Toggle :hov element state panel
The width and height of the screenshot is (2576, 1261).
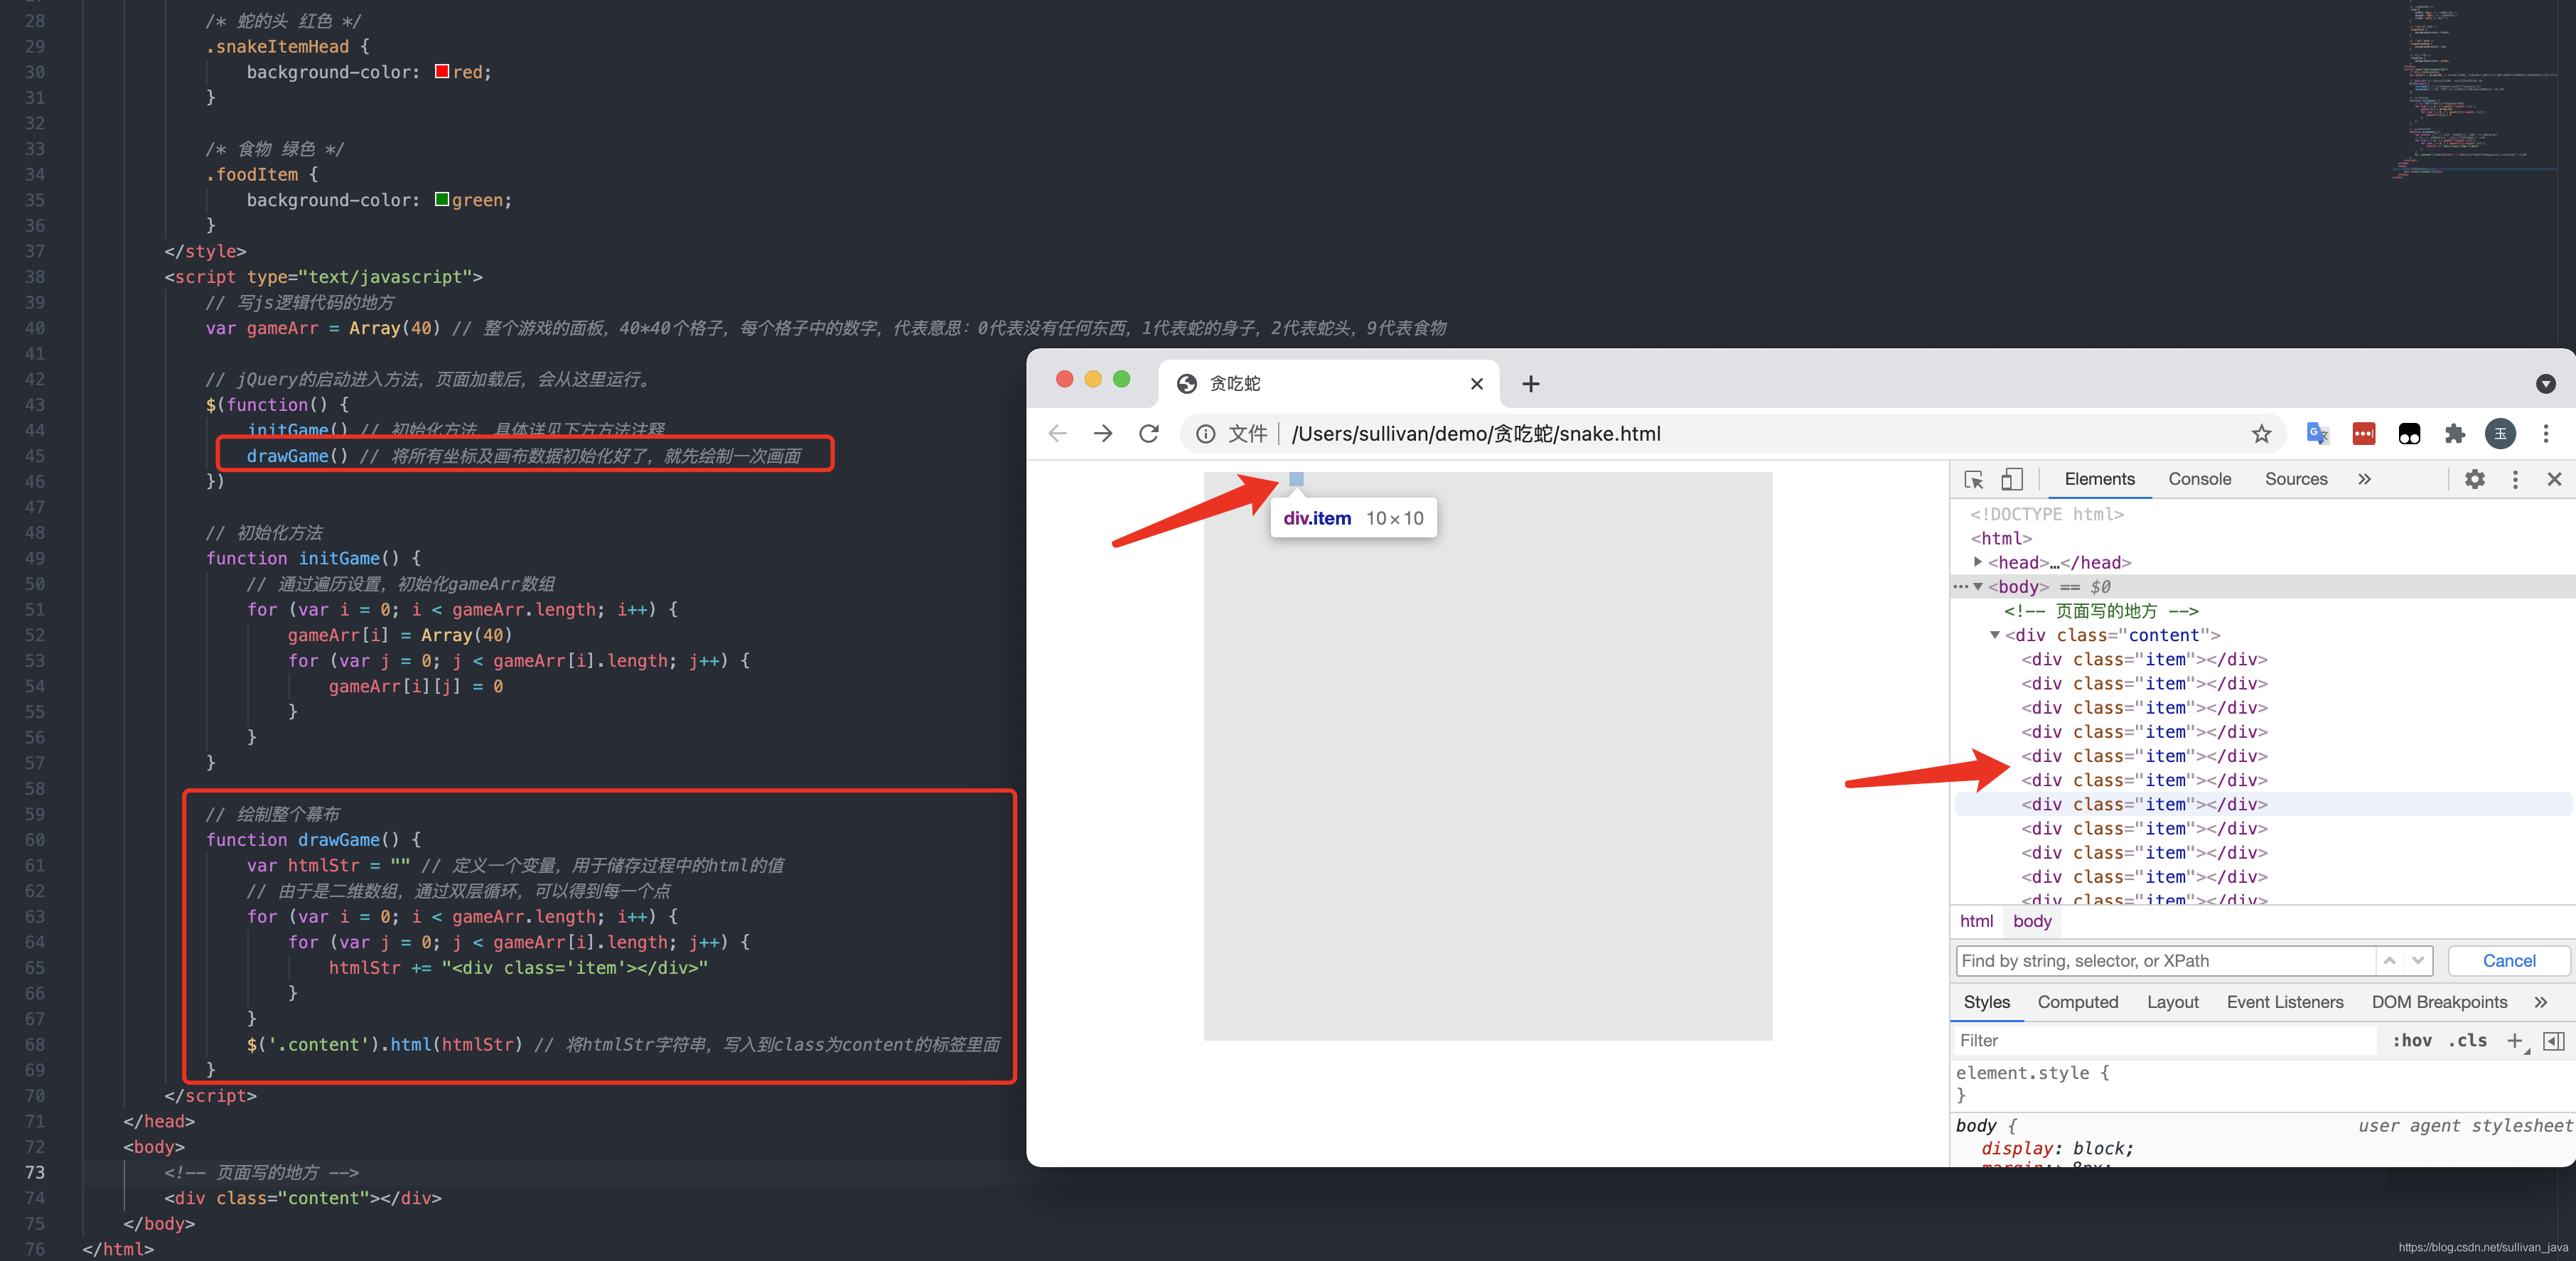[2411, 1041]
